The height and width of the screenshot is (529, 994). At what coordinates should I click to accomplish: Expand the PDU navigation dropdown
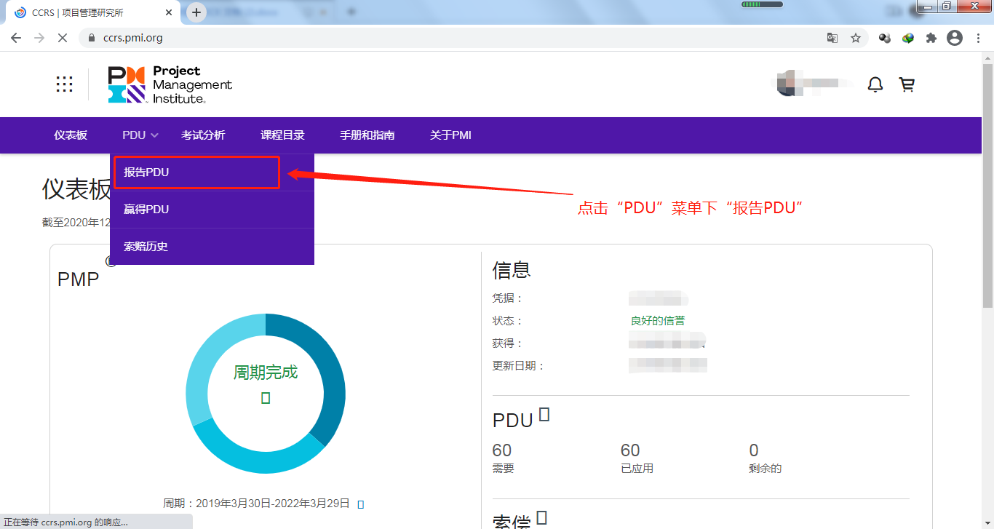pos(139,135)
